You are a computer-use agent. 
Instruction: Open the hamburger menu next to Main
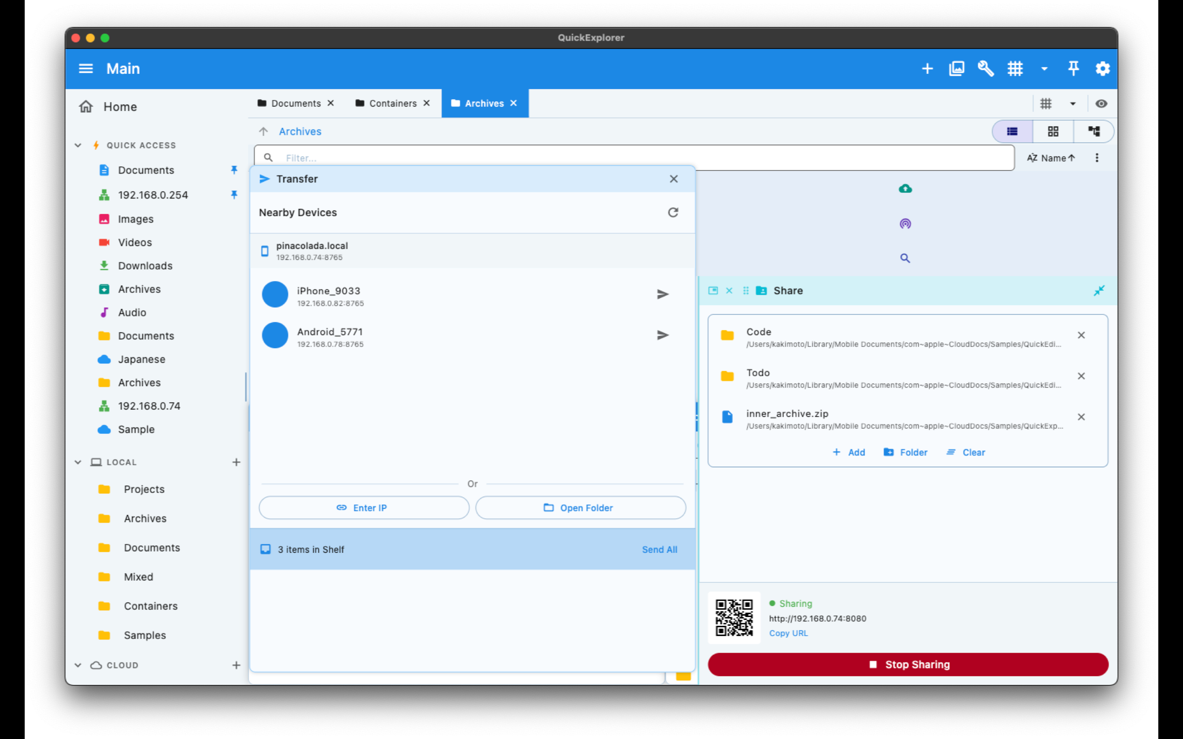tap(85, 68)
